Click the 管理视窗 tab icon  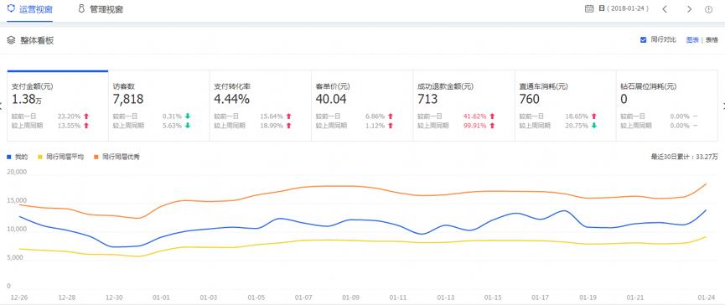(81, 8)
